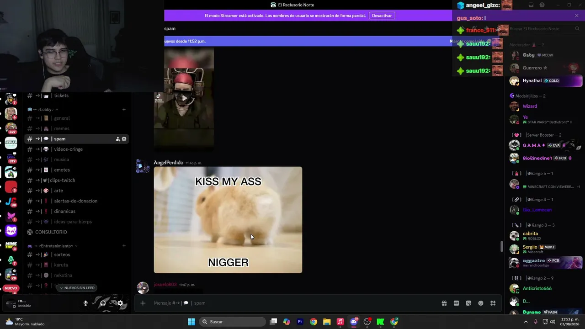Open the GIF picker
Image resolution: width=585 pixels, height=329 pixels.
click(x=456, y=303)
